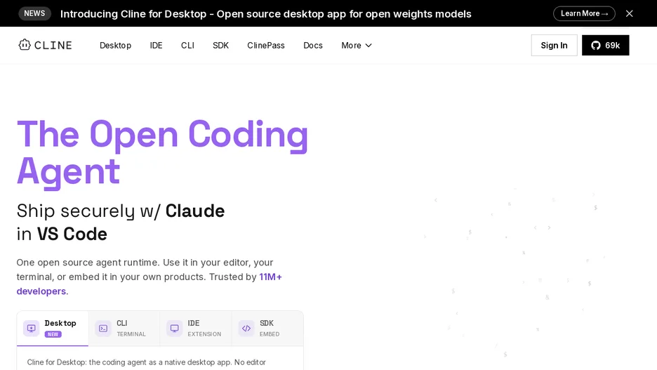The height and width of the screenshot is (370, 657).
Task: Click Learn More in news banner
Action: [584, 13]
